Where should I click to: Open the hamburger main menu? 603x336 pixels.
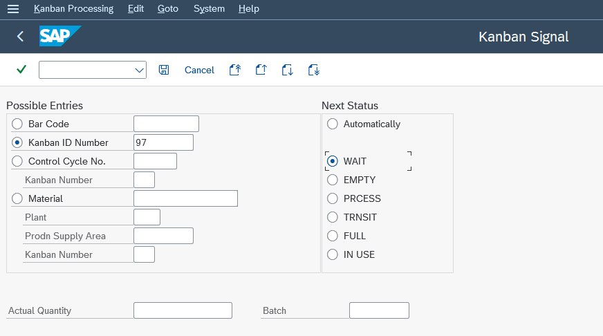click(13, 9)
